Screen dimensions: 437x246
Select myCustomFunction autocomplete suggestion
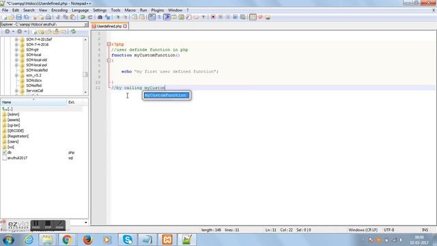pyautogui.click(x=167, y=96)
